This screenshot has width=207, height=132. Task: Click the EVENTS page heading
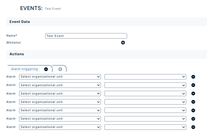[x=31, y=8]
